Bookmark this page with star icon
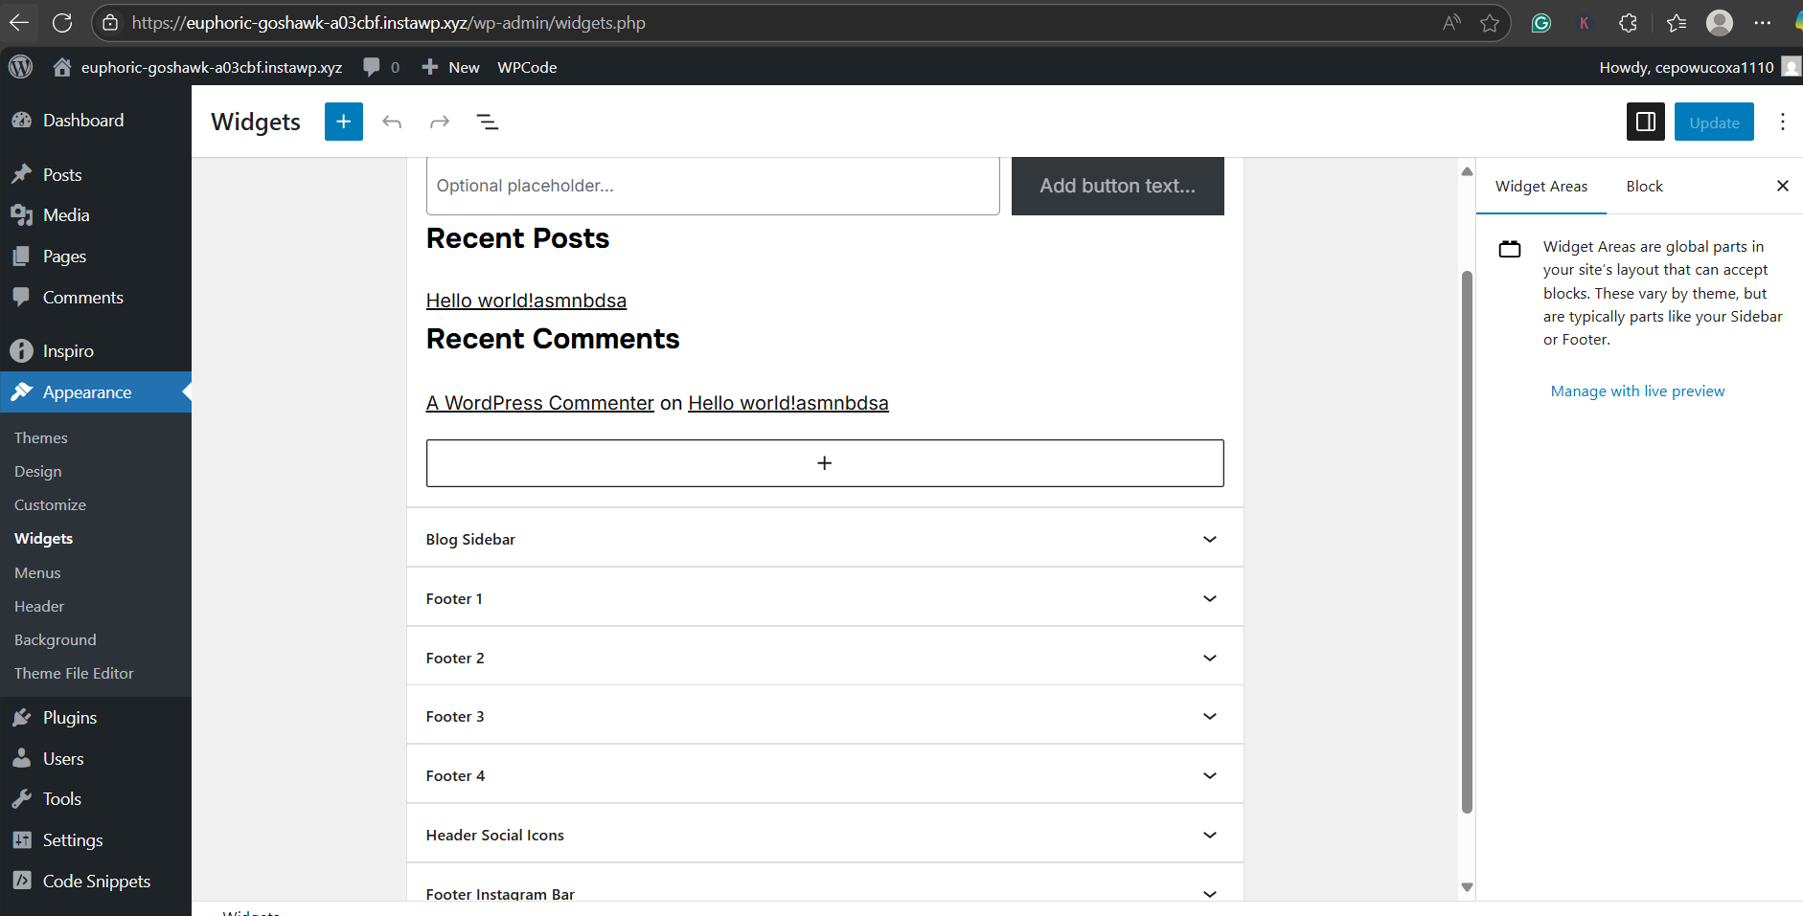Viewport: 1803px width, 916px height. click(x=1489, y=23)
